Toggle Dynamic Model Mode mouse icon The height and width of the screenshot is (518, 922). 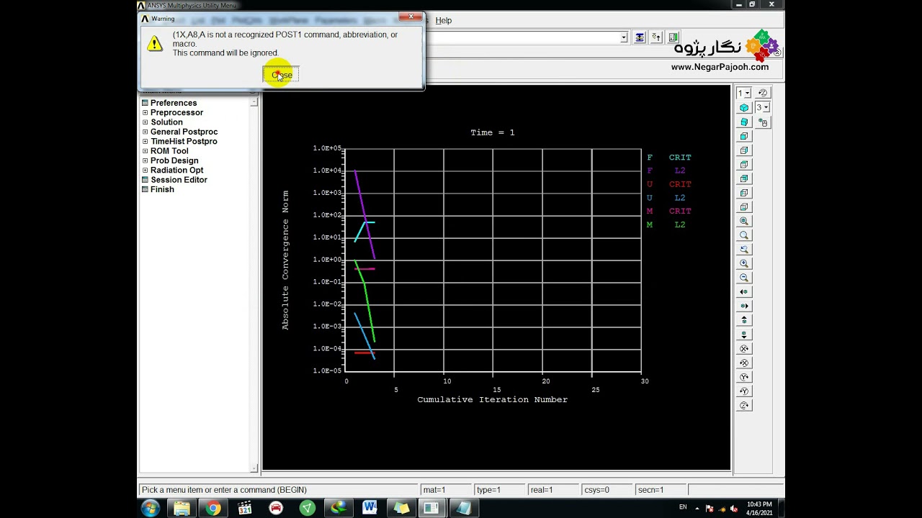point(763,122)
